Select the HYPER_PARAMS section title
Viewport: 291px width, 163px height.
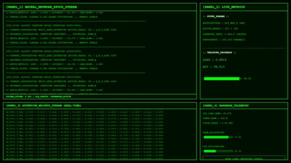click(216, 16)
